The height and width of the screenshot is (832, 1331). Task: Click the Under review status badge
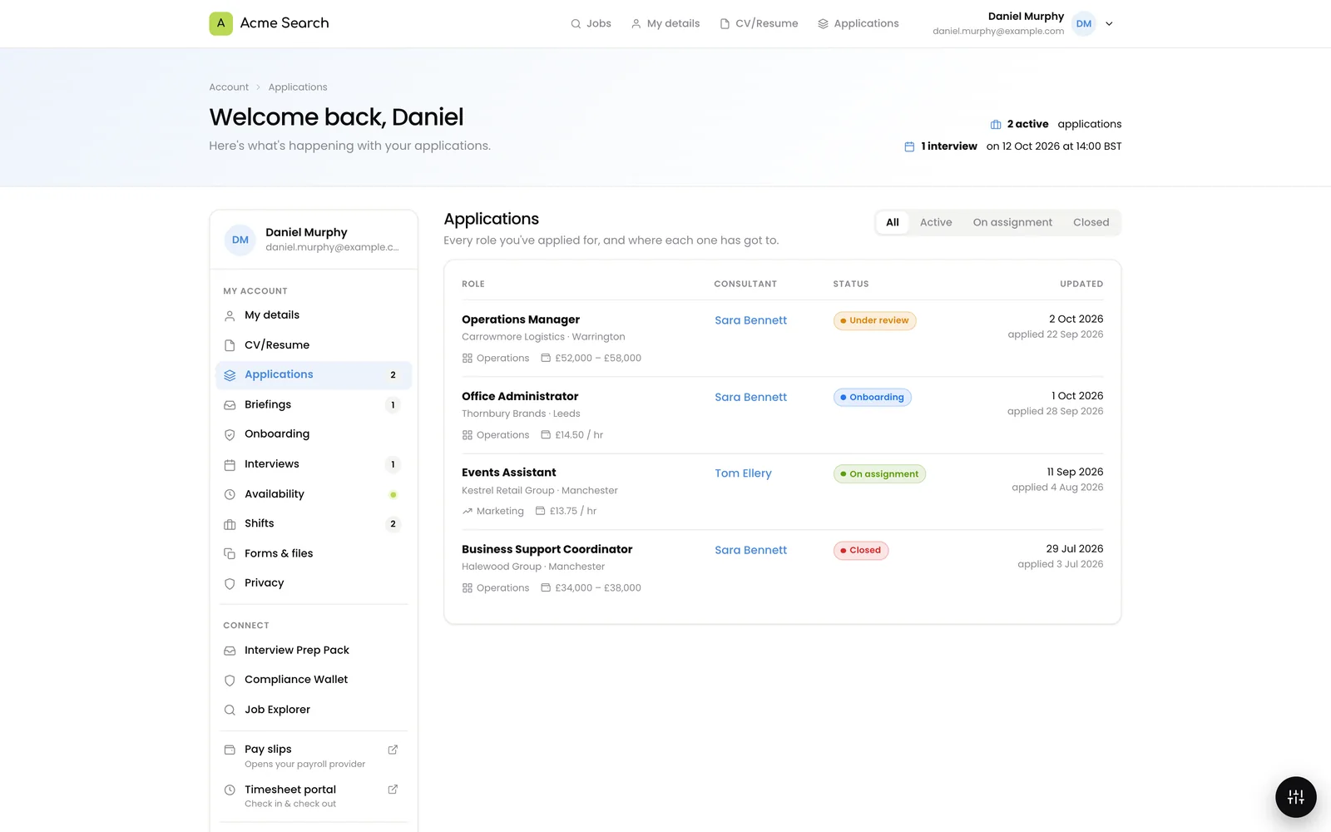(x=874, y=320)
